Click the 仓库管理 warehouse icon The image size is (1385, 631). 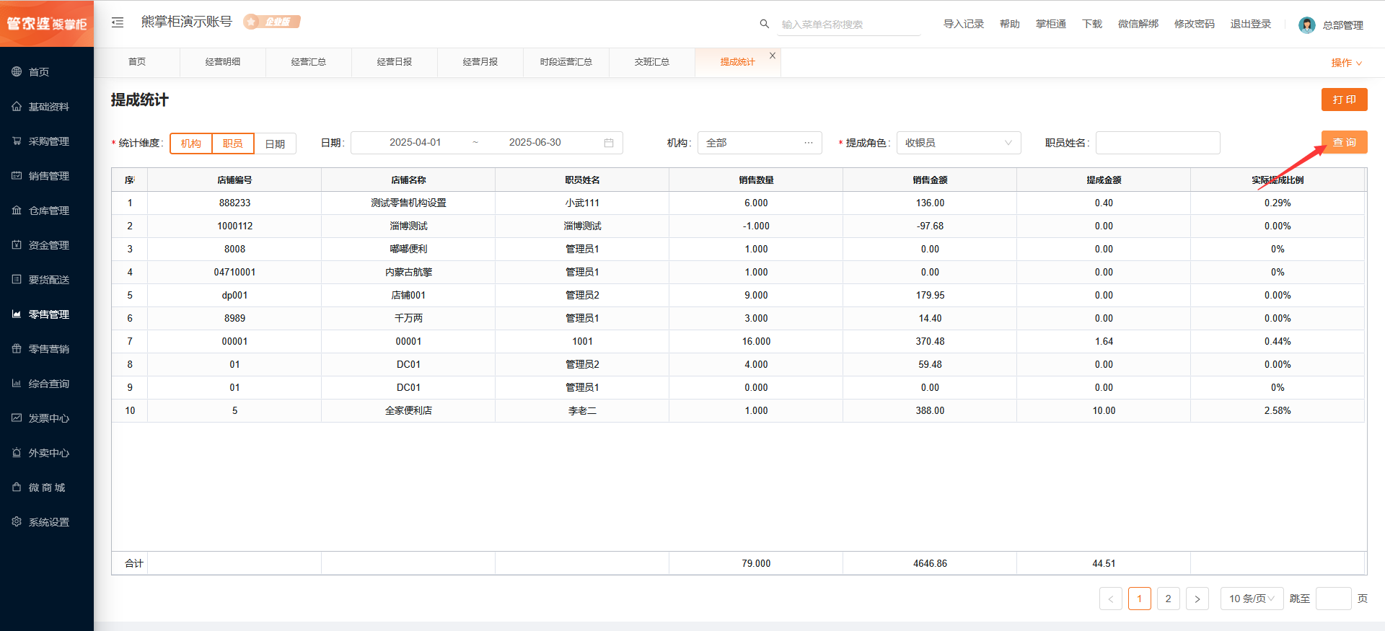click(17, 211)
